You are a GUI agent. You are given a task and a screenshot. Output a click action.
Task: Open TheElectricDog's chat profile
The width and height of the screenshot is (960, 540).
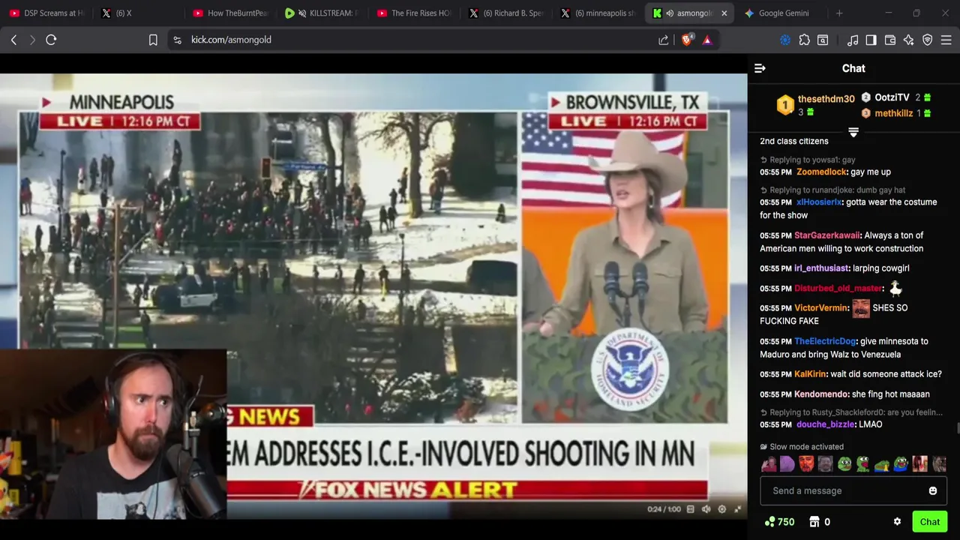[x=825, y=341]
